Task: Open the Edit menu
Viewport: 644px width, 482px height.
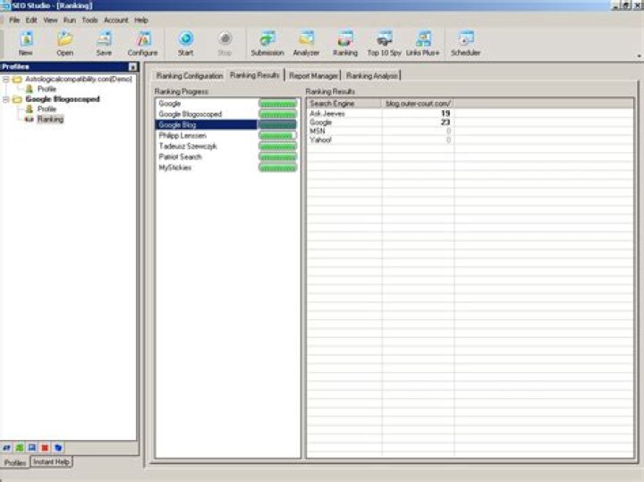Action: (31, 20)
